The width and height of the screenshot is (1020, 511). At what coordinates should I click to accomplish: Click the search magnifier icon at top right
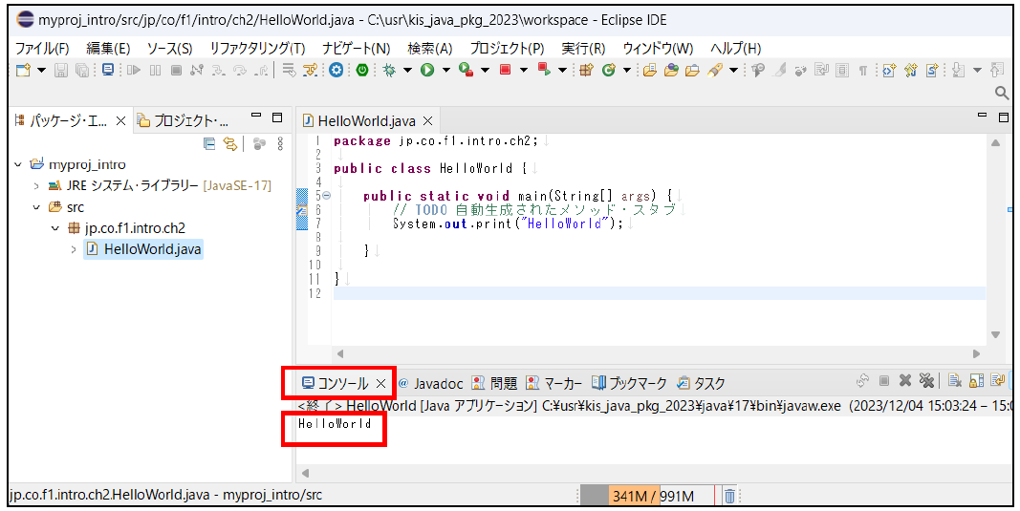1002,93
